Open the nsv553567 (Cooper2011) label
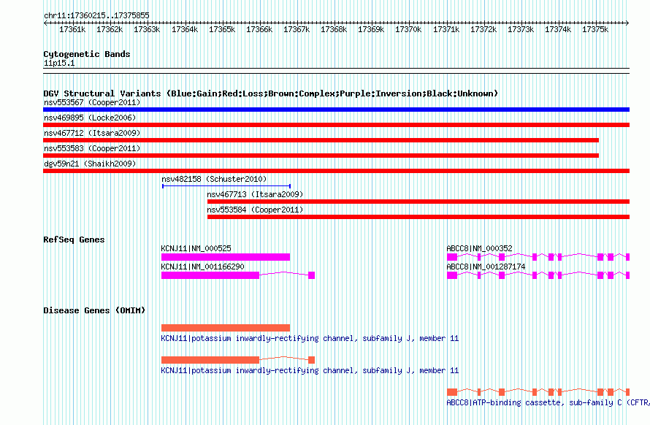Viewport: 650px width, 425px height. pos(92,102)
